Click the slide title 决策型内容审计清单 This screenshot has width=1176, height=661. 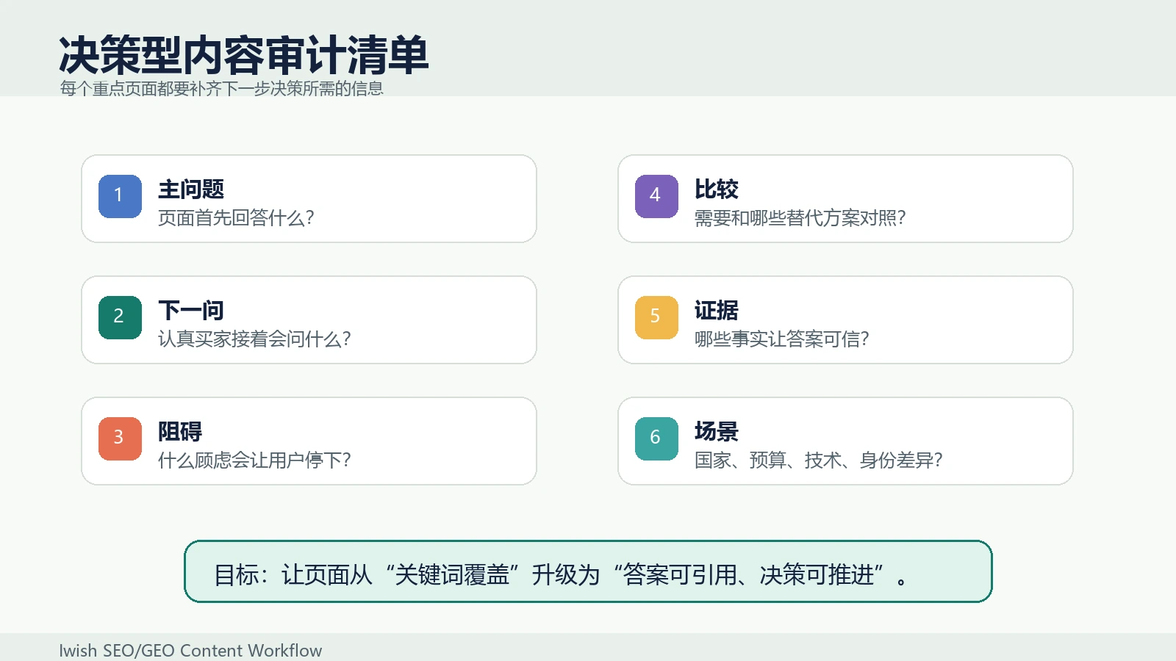pyautogui.click(x=243, y=55)
